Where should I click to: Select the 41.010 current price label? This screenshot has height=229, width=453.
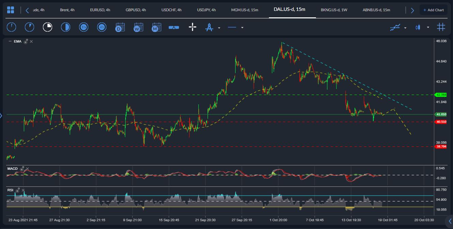pos(441,114)
